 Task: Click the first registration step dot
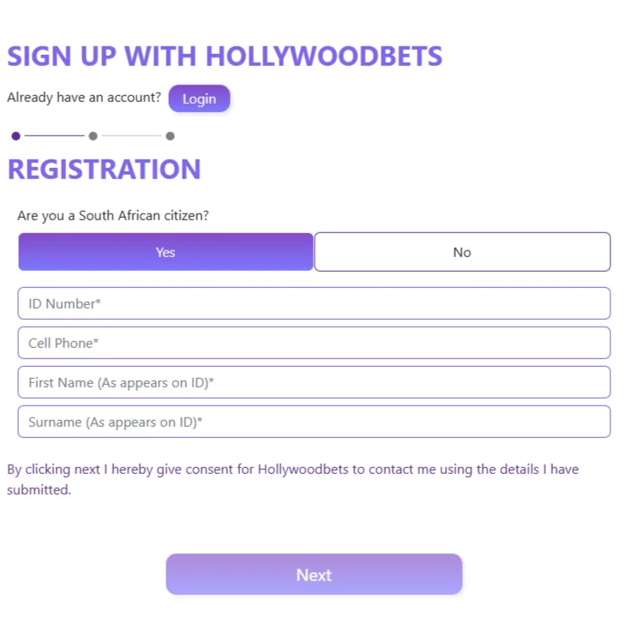[15, 136]
